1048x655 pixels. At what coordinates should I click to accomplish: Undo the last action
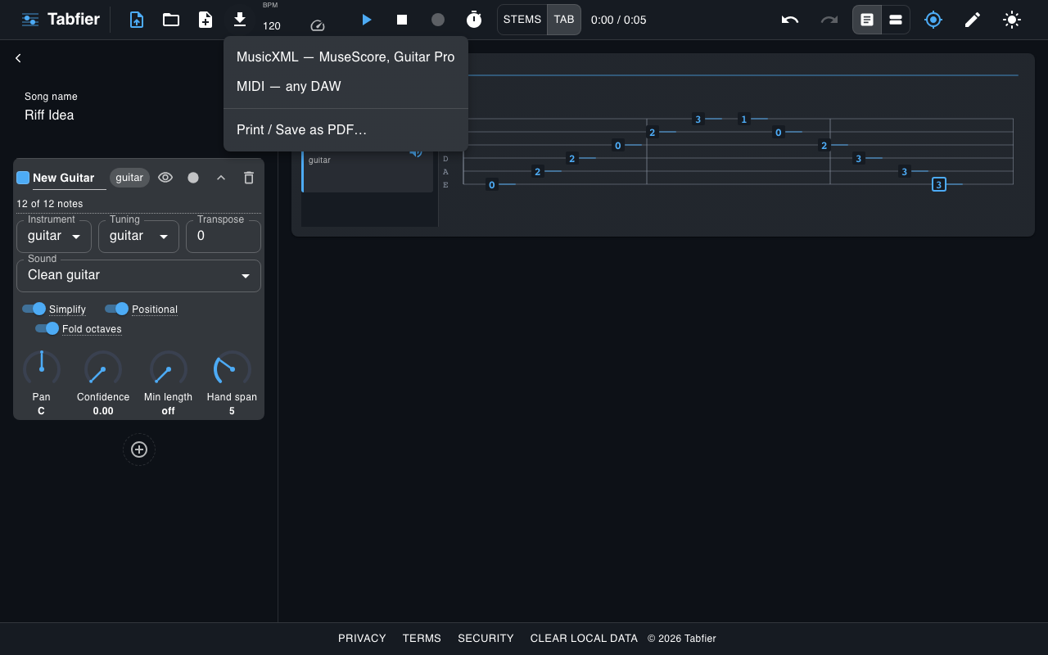click(790, 20)
